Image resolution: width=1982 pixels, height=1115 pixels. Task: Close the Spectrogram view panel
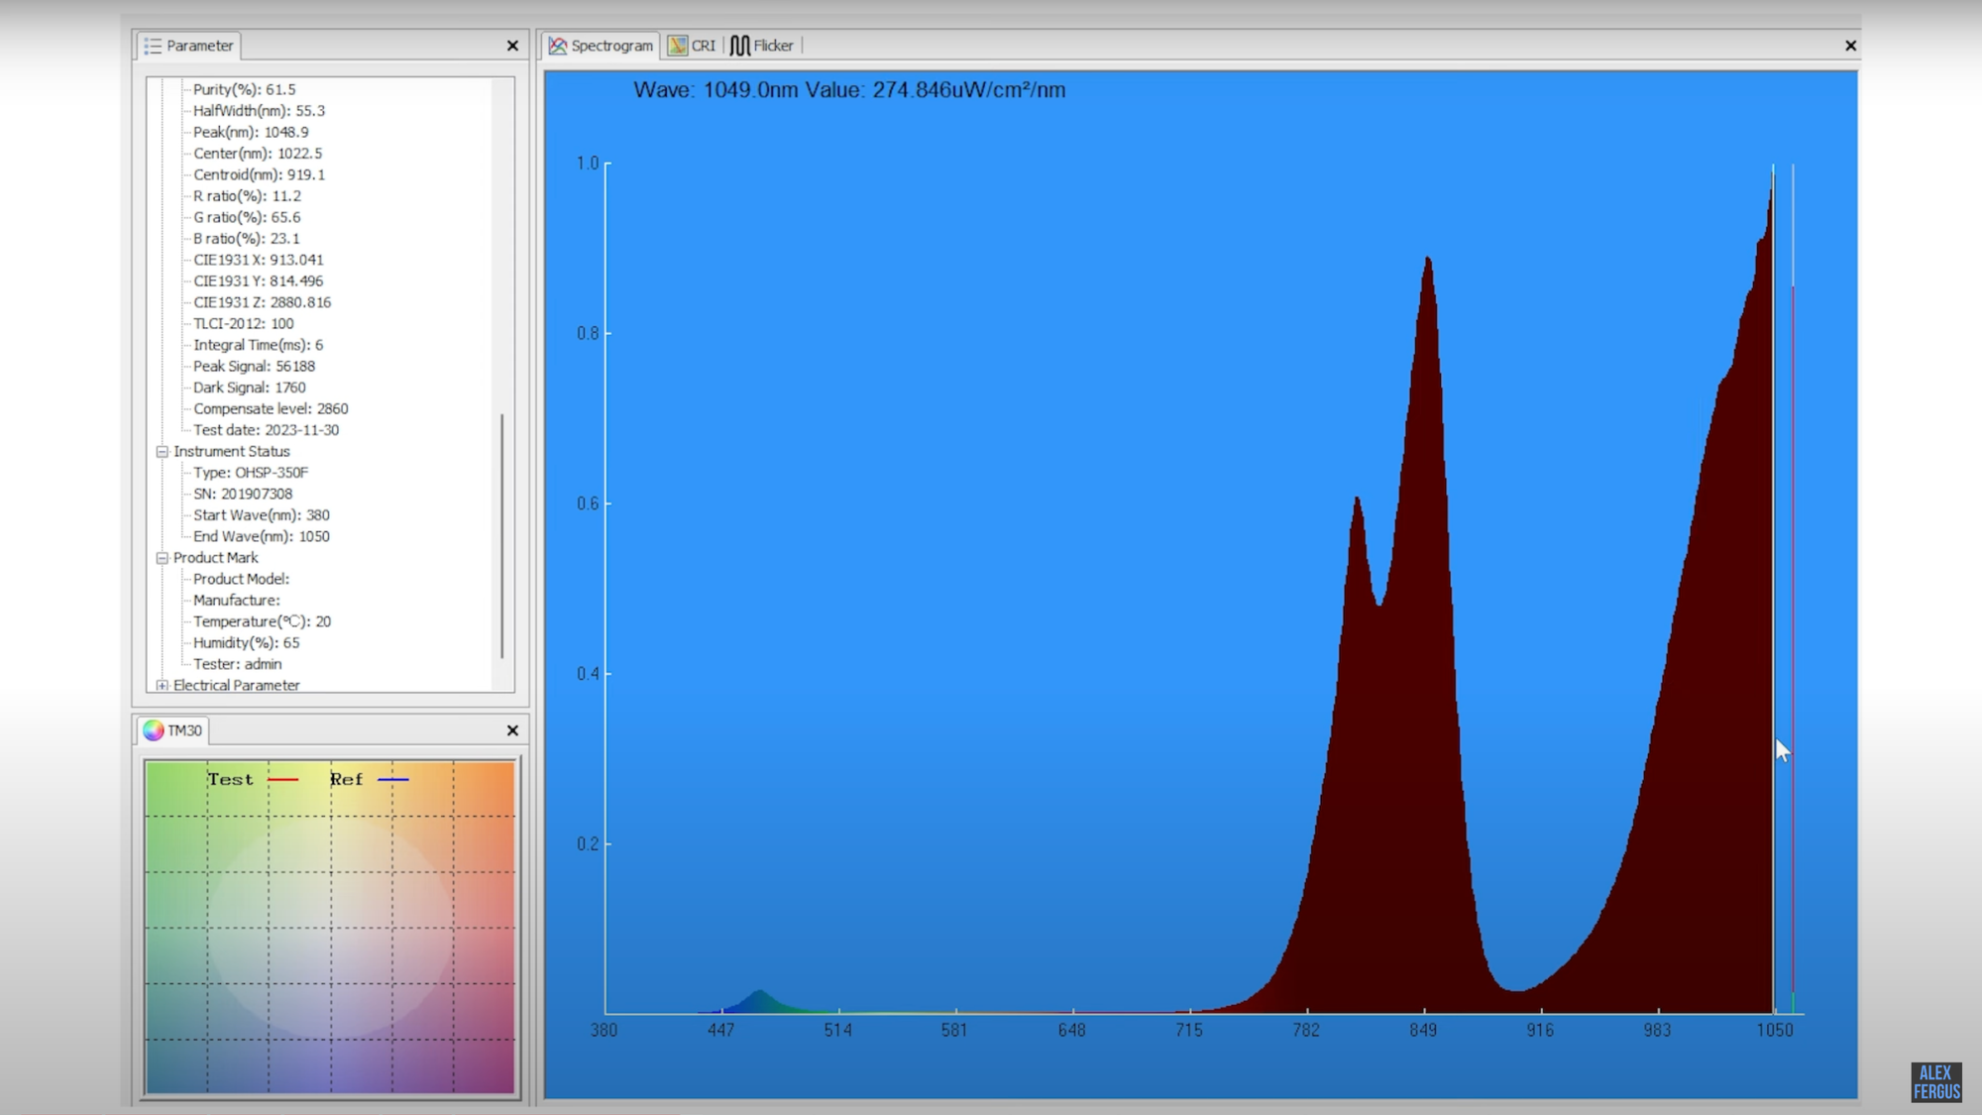[1849, 46]
